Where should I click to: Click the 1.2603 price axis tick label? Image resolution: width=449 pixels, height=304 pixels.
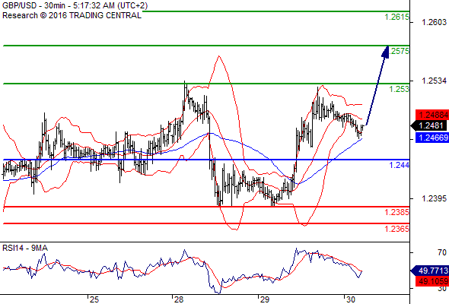(434, 22)
